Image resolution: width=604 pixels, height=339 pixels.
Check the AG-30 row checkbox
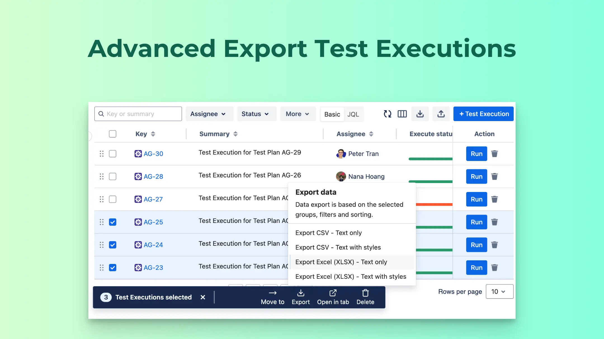[x=113, y=154]
